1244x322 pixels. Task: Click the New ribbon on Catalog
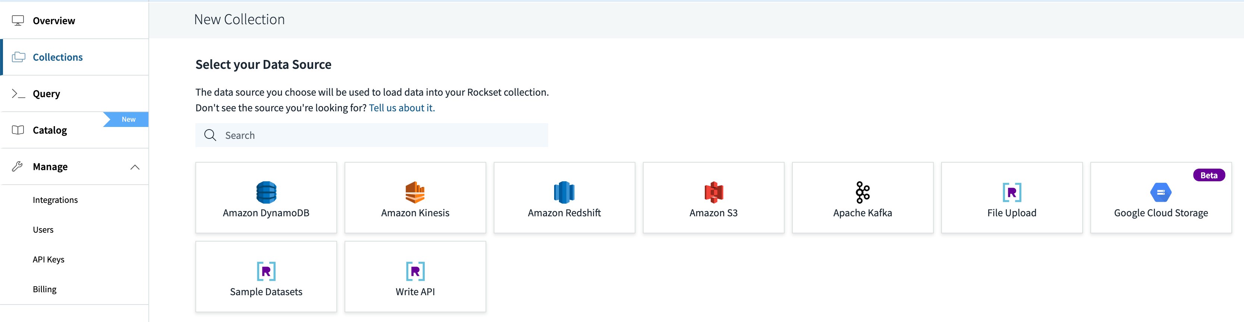coord(126,119)
